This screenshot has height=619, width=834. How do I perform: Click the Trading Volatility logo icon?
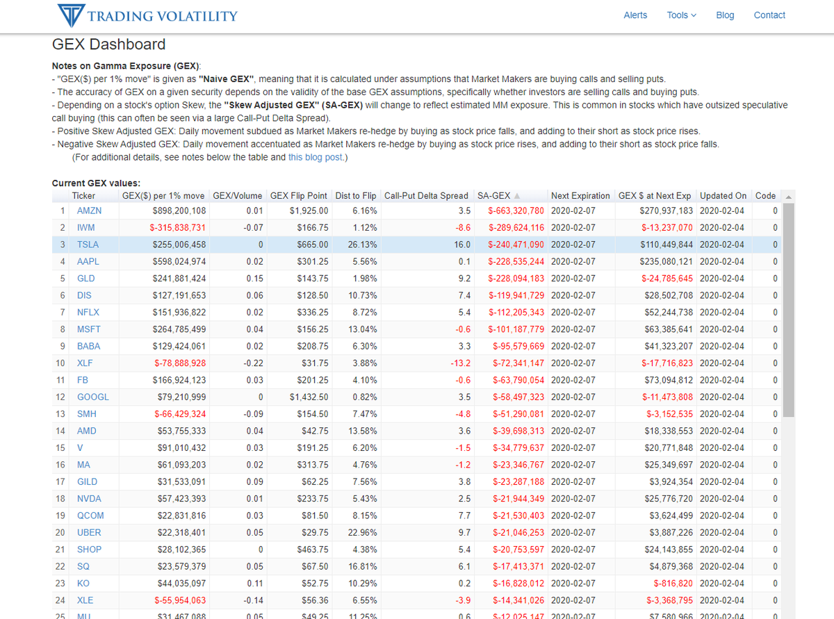click(x=70, y=15)
